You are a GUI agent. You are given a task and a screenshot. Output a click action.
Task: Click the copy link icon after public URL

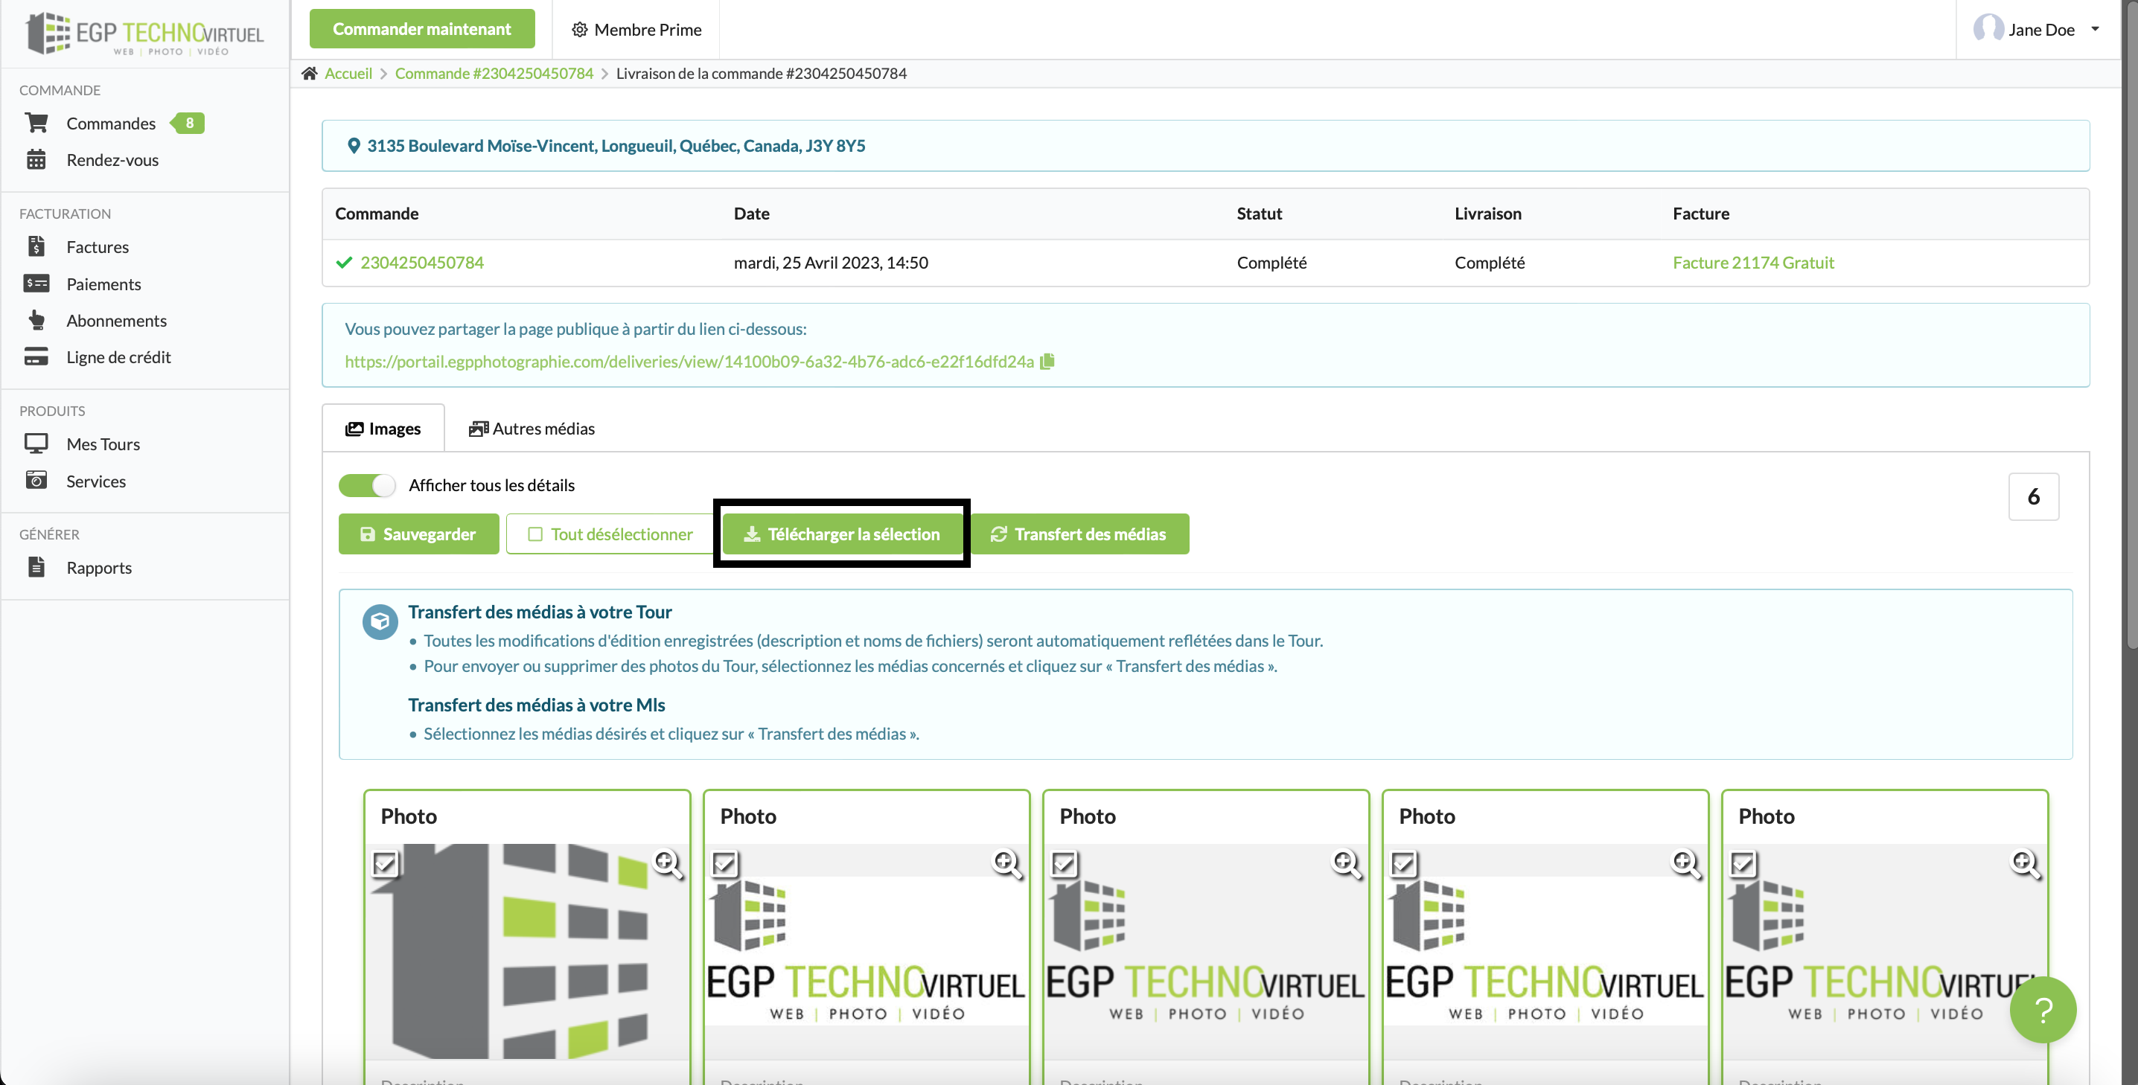[x=1047, y=362]
